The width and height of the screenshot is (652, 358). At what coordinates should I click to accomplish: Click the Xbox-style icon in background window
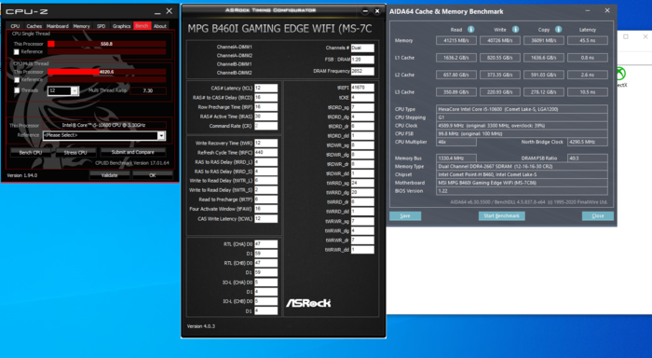pos(620,74)
